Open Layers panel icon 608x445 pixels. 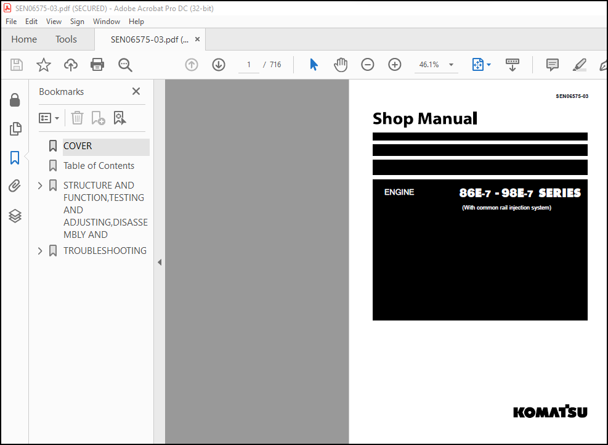pos(15,216)
